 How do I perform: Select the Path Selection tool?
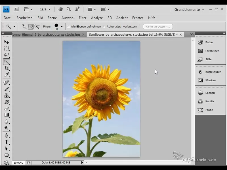(6, 148)
